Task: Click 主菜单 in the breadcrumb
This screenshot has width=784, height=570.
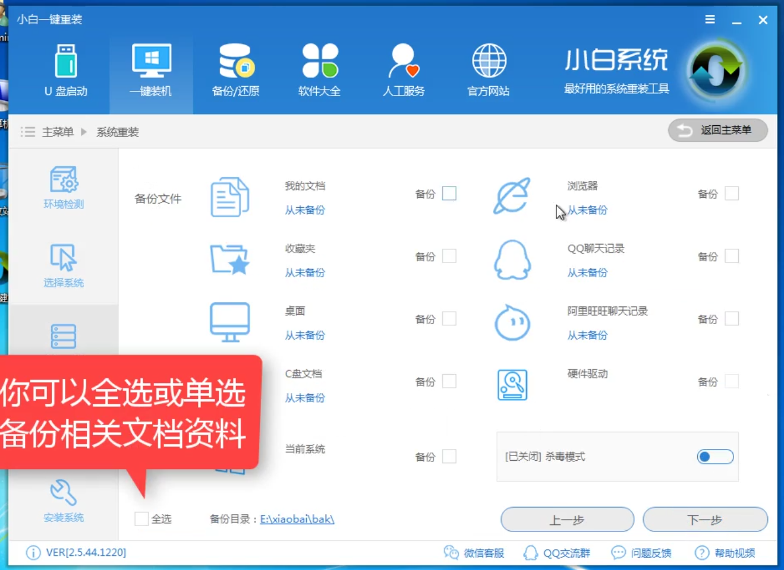Action: coord(58,132)
